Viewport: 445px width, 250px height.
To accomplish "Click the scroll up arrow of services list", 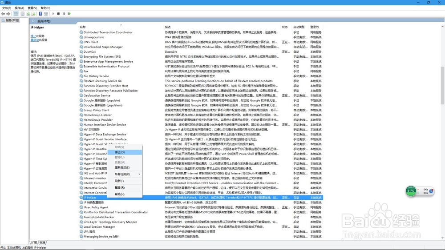I will (x=442, y=27).
